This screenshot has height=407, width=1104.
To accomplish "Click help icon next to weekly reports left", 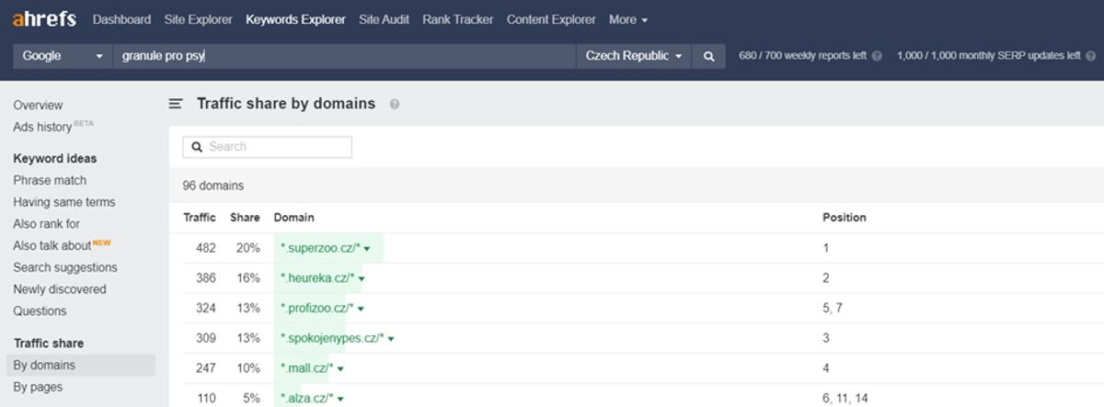I will [877, 56].
